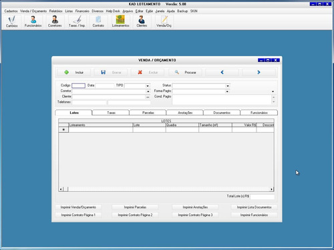
Task: Click the Cliente lookup ellipsis button
Action: point(148,97)
